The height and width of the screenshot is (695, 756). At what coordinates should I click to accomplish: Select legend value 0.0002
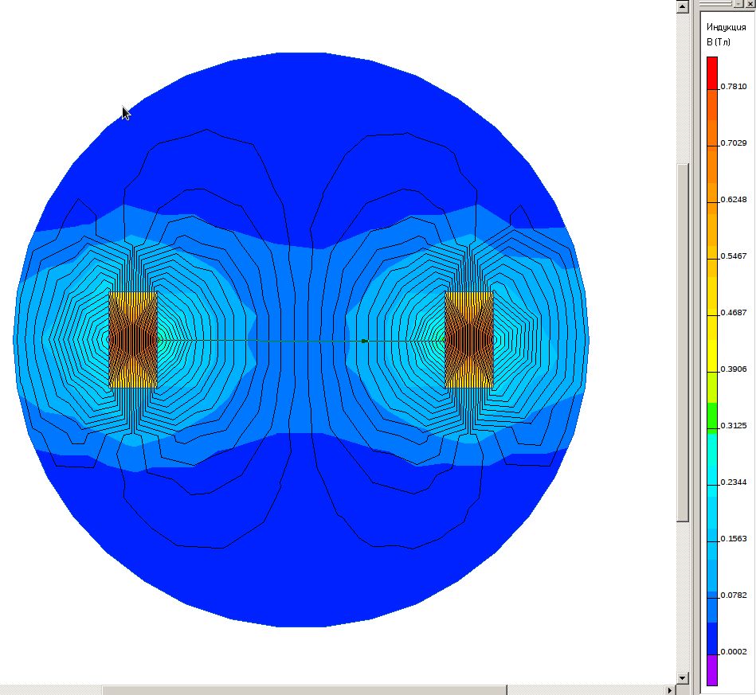tap(734, 652)
